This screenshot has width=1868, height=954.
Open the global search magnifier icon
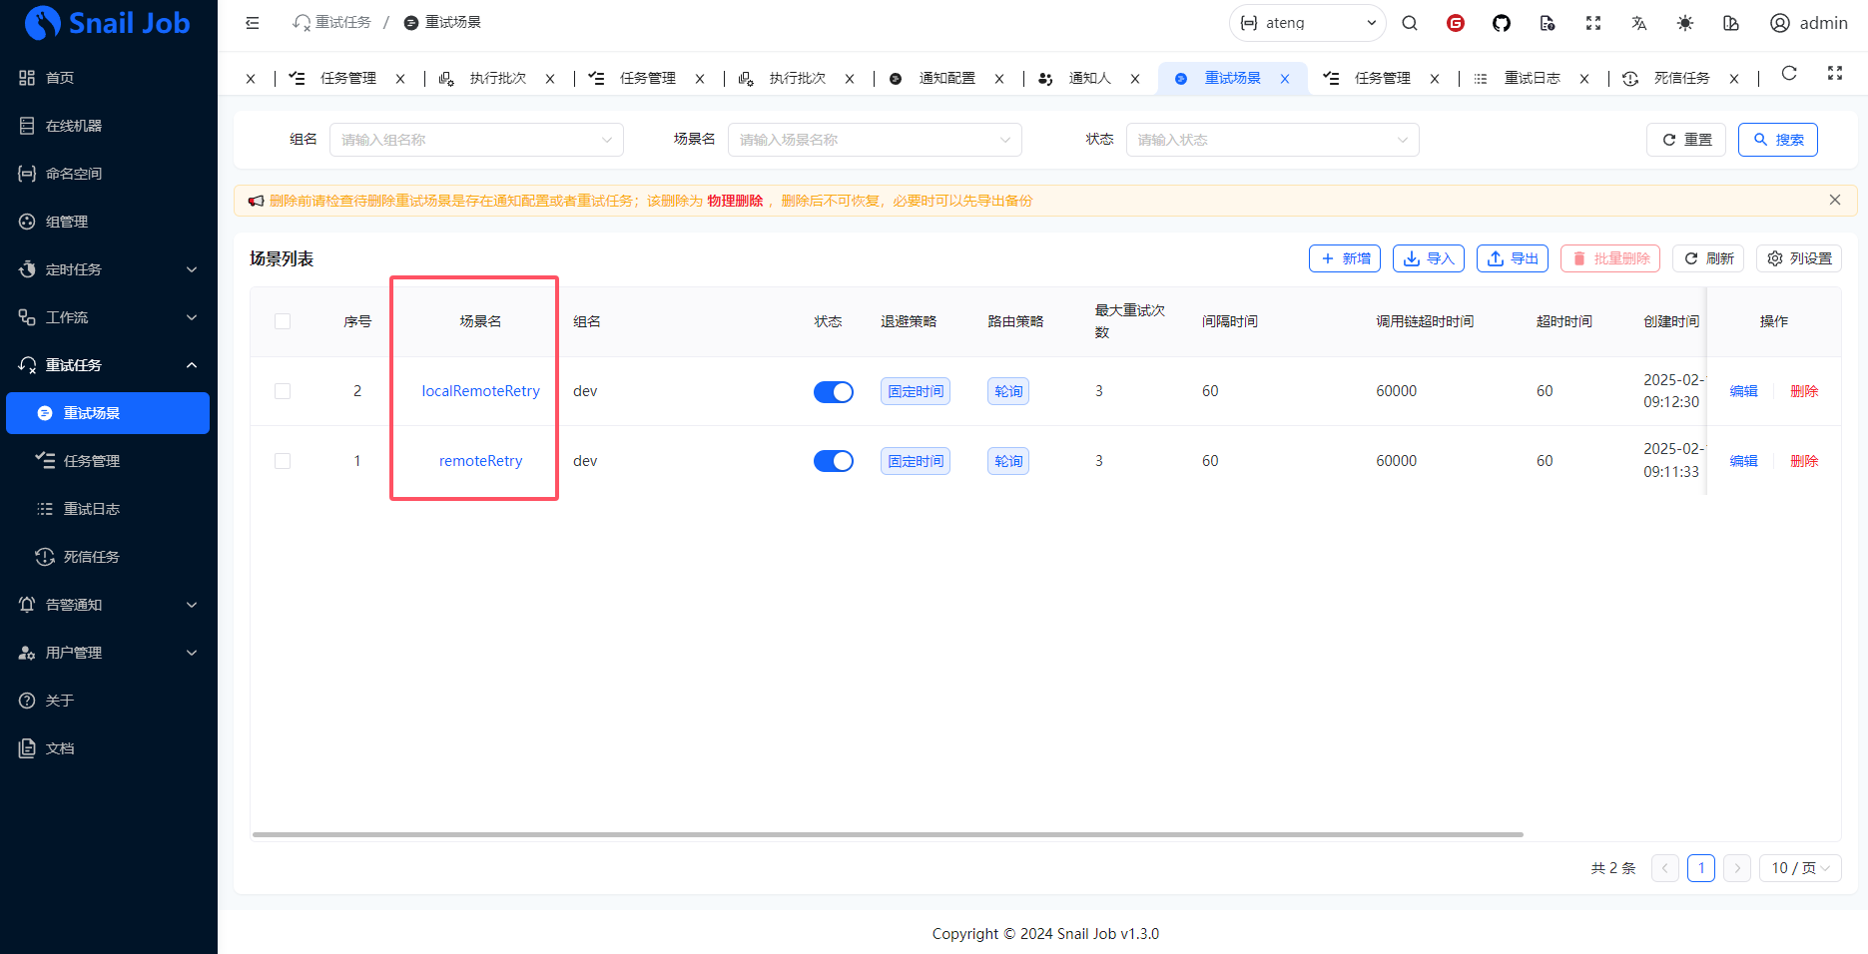(1410, 23)
